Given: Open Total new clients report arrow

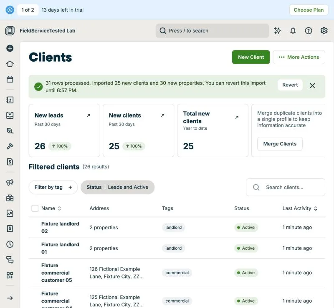Looking at the screenshot, I should pos(237,118).
